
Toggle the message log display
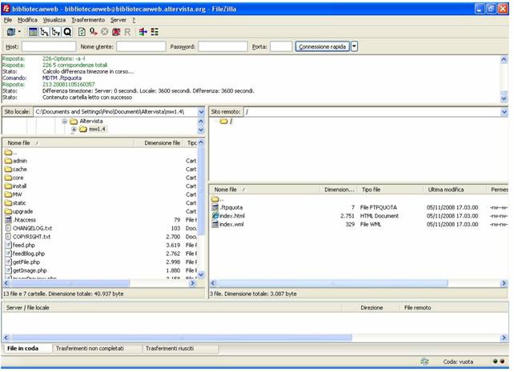[33, 32]
